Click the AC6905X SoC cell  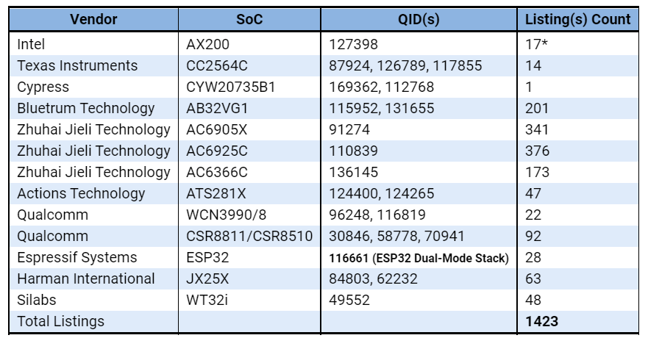(217, 129)
